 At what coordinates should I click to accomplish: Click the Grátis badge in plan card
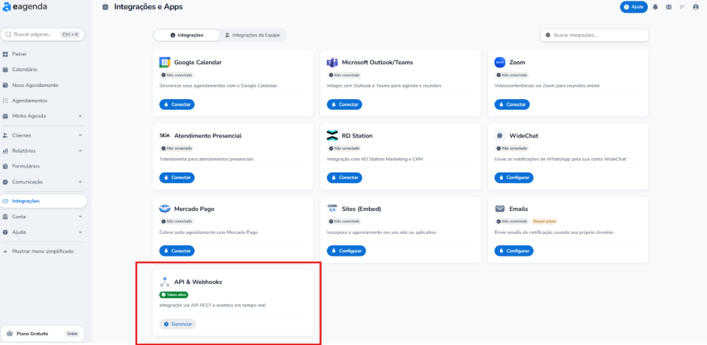[x=72, y=334]
